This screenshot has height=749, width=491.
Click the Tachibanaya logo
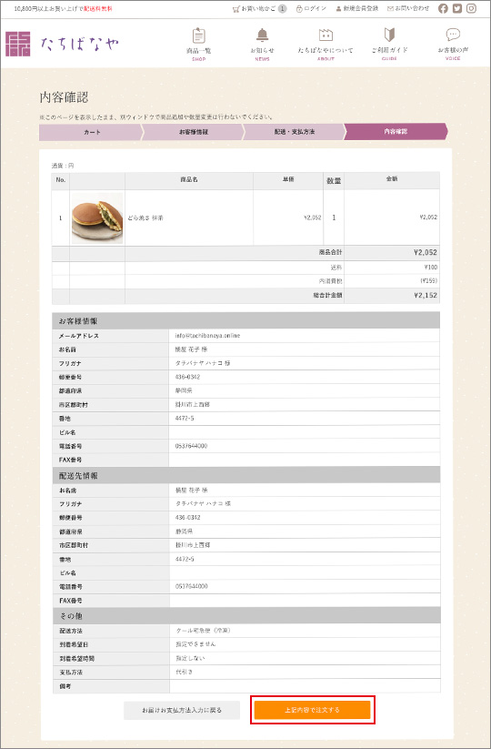(x=62, y=44)
